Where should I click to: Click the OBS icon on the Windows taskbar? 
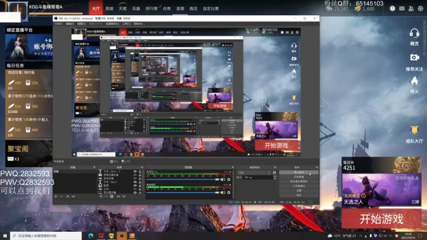(122, 236)
